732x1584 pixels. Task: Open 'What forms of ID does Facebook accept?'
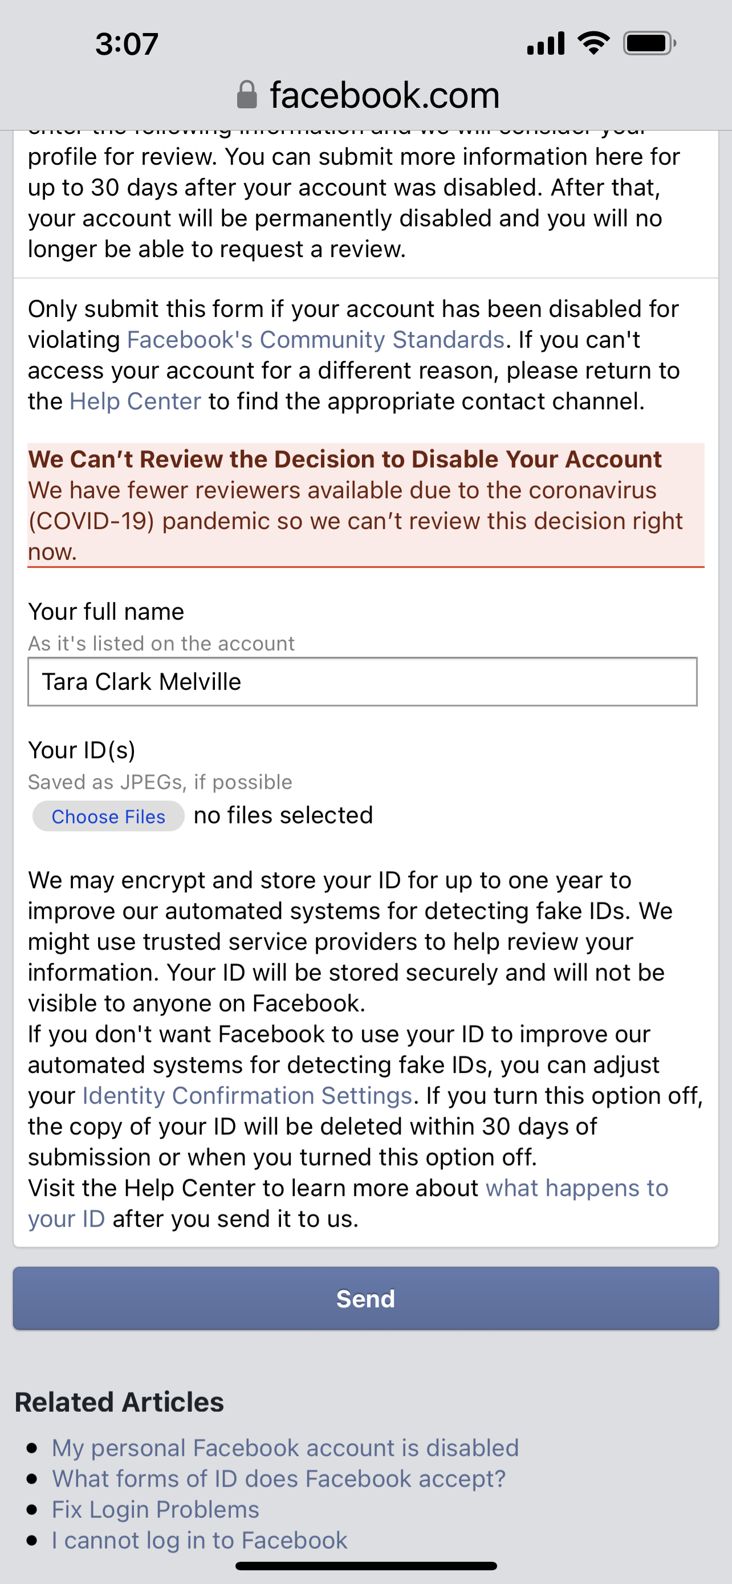[278, 1479]
